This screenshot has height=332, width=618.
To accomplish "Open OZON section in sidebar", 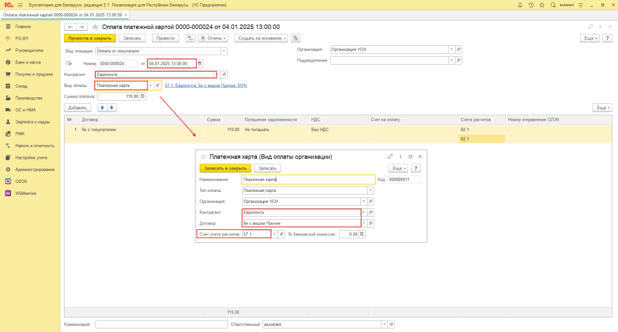I will click(21, 181).
